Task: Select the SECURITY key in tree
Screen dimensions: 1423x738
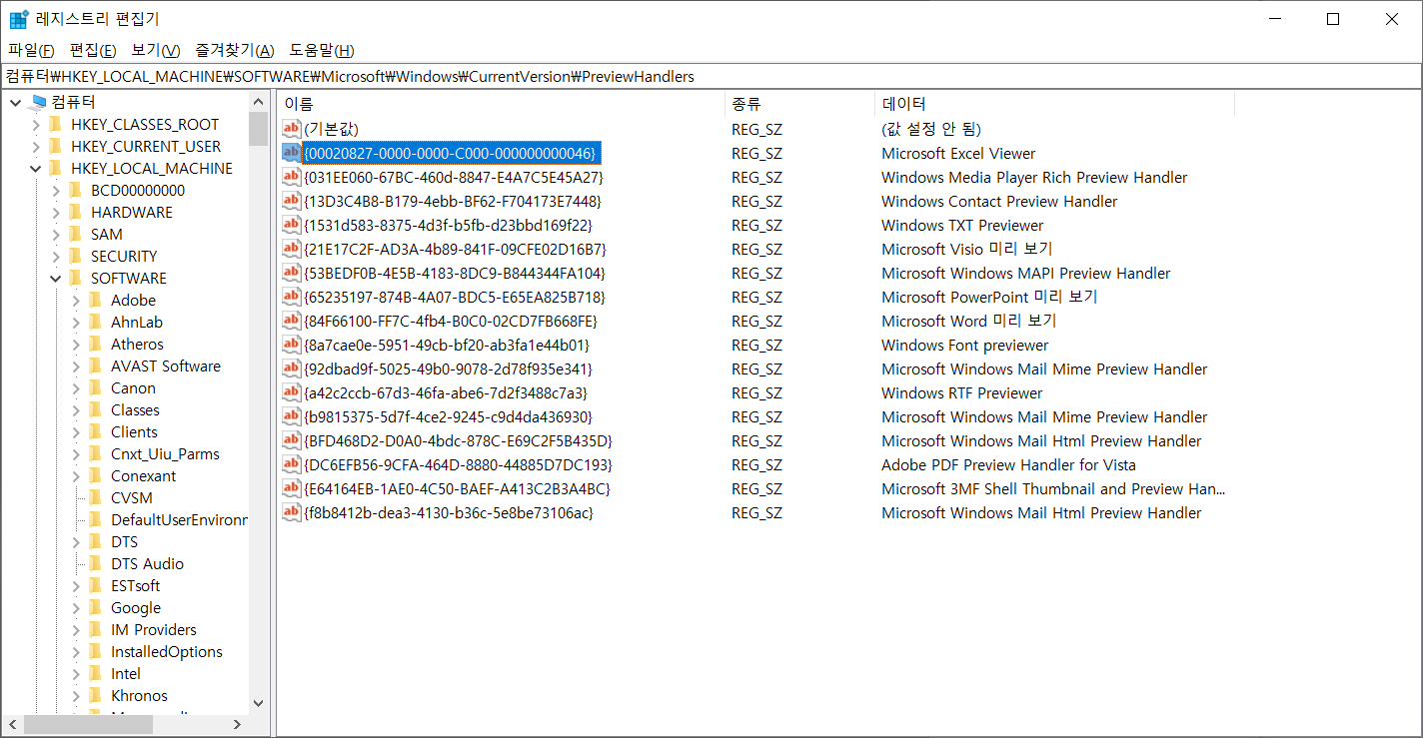Action: pyautogui.click(x=124, y=256)
